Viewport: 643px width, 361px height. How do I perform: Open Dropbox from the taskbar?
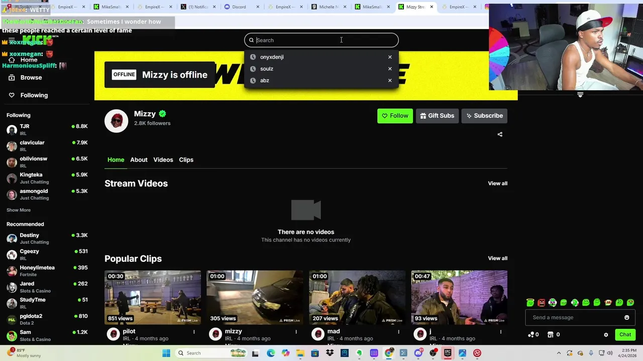pyautogui.click(x=330, y=353)
